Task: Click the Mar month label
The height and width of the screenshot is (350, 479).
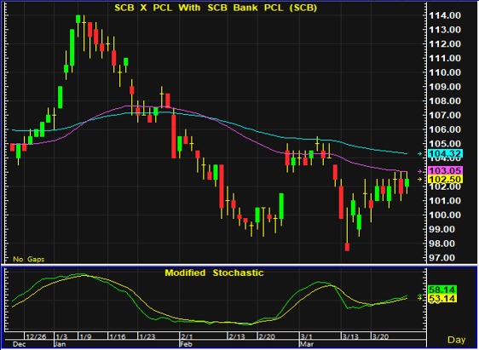Action: coord(306,344)
